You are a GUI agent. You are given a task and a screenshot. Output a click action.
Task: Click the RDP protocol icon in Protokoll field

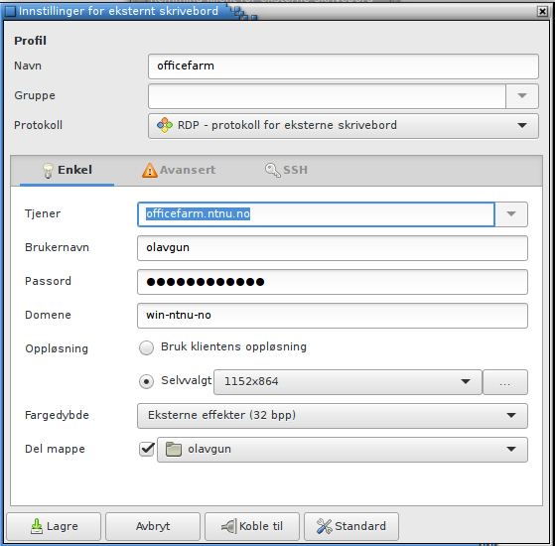pos(165,125)
